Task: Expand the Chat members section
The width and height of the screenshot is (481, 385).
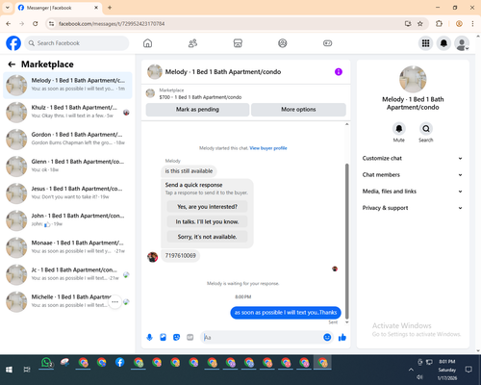Action: (x=413, y=175)
